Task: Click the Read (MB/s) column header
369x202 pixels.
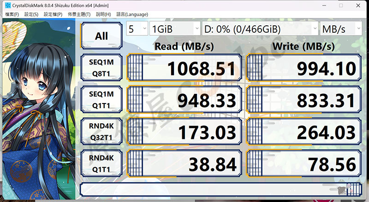Action: point(184,46)
